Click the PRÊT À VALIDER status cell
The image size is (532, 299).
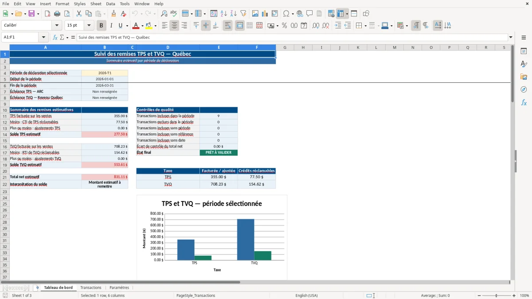[x=219, y=152]
